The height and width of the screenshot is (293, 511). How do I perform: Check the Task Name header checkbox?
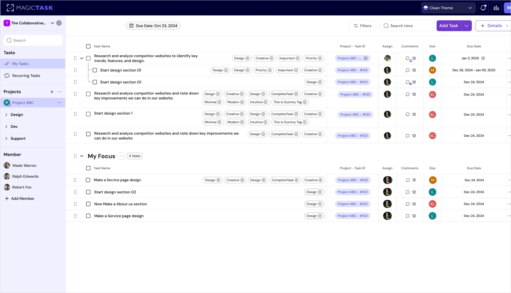(88, 46)
